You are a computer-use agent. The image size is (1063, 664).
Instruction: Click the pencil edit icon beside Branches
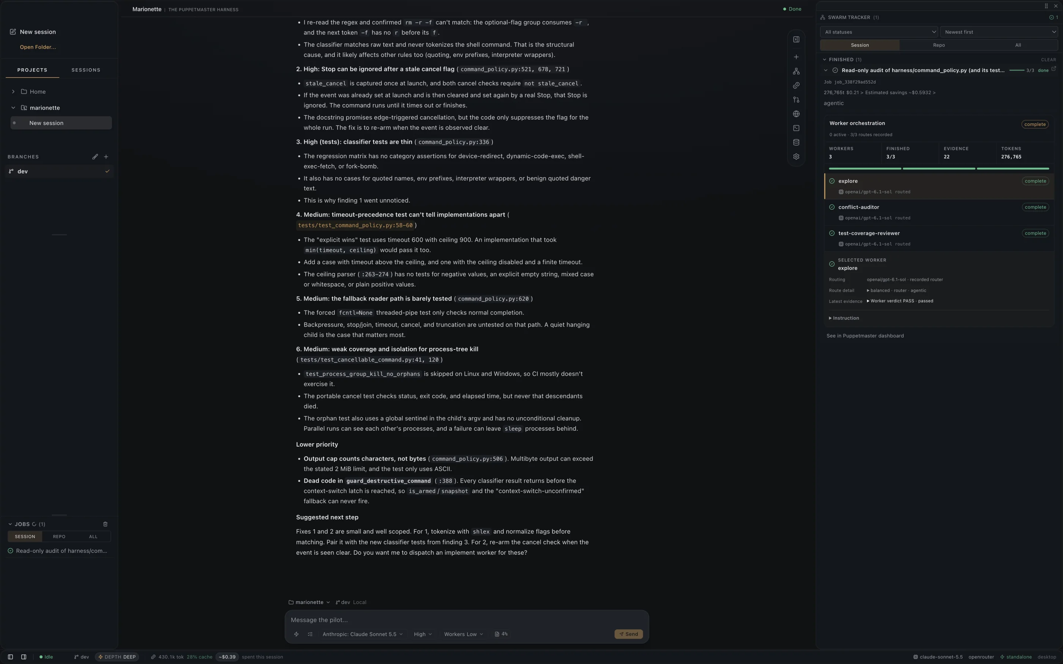pos(95,157)
